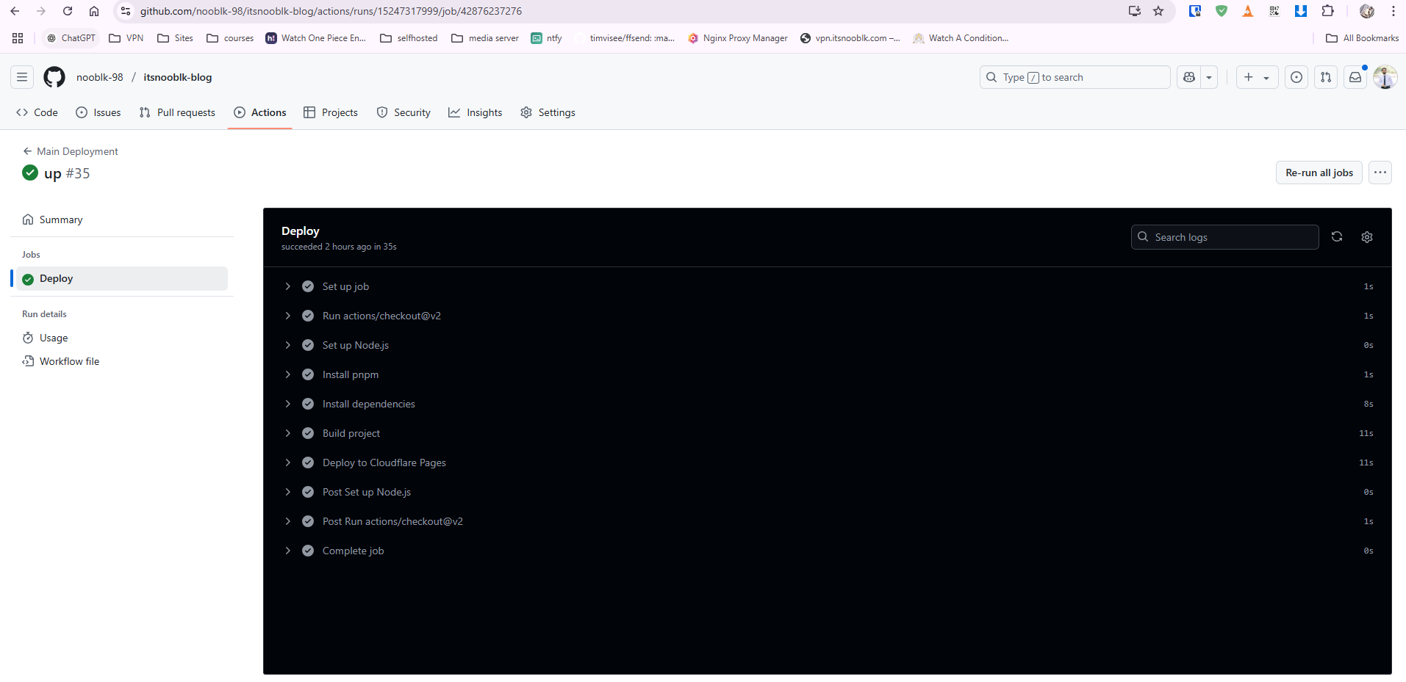This screenshot has height=682, width=1406.
Task: Open the browser profile avatar in toolbar
Action: pos(1367,11)
